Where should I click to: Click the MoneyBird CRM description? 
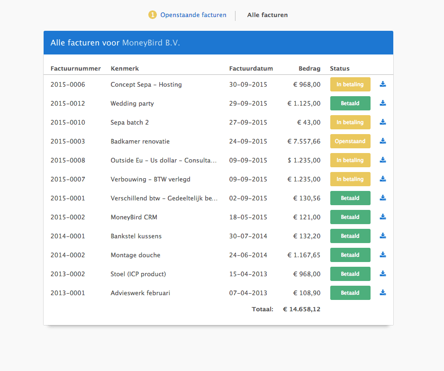[134, 217]
